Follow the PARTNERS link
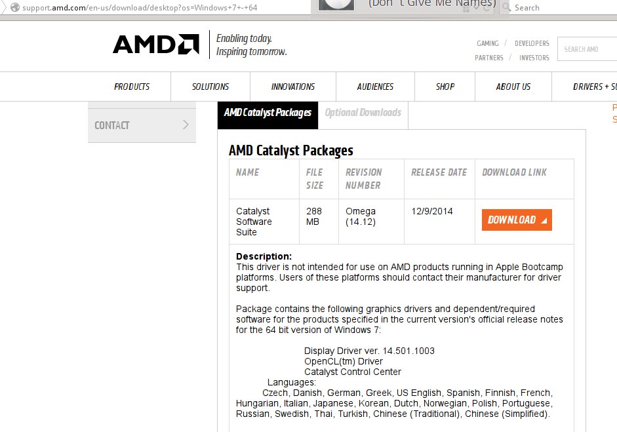 [x=488, y=58]
